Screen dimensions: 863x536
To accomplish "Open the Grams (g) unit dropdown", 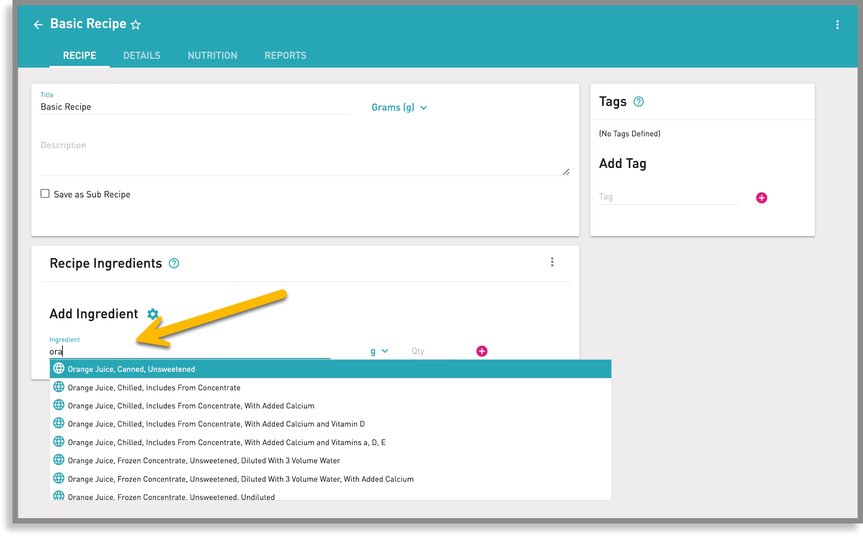I will point(399,107).
